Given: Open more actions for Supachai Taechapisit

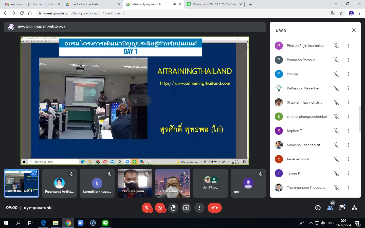Looking at the screenshot, I should point(349,145).
